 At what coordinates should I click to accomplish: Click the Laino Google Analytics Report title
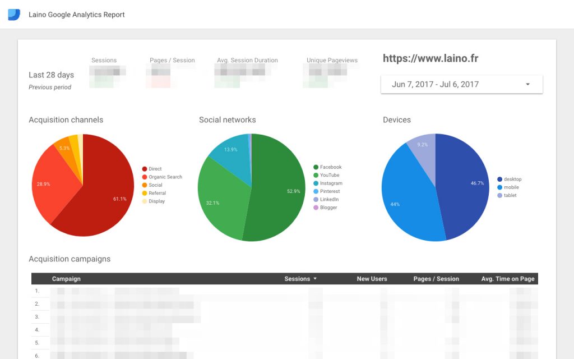tap(76, 15)
